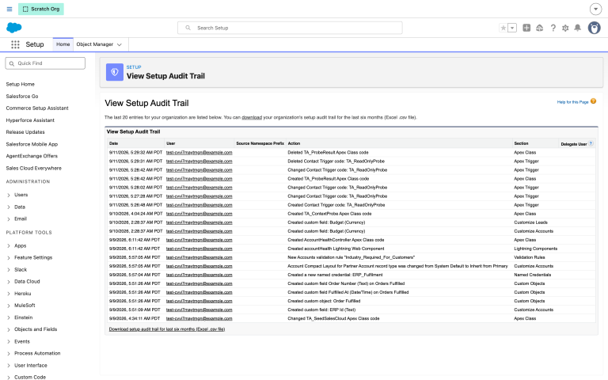Open the help question mark icon
Screen dimensions: 608x380
click(553, 28)
